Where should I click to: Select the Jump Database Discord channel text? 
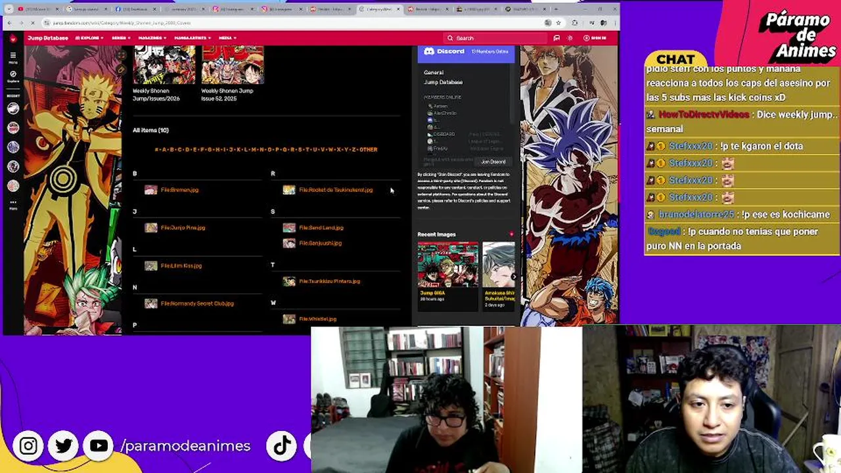click(x=443, y=82)
